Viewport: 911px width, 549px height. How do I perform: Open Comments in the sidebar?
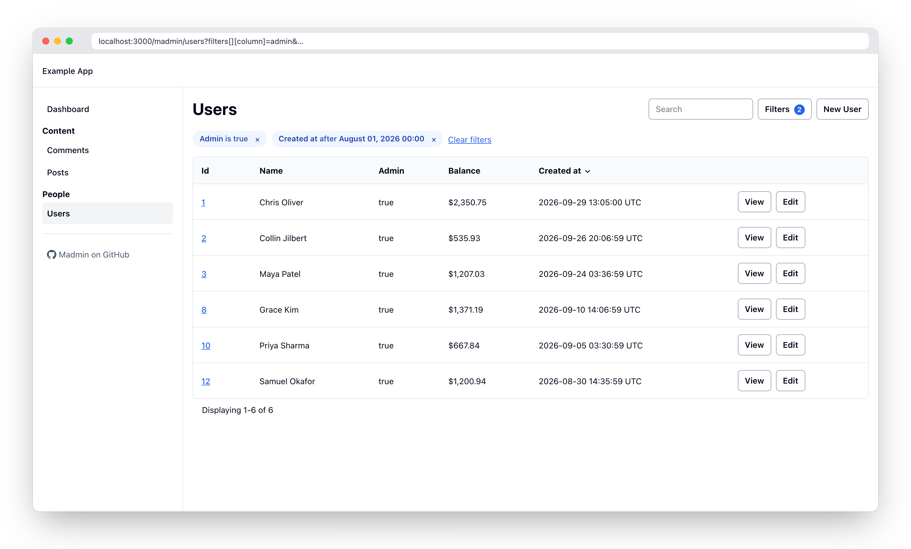68,150
